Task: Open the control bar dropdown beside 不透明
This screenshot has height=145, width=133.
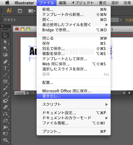Action: pos(121,20)
